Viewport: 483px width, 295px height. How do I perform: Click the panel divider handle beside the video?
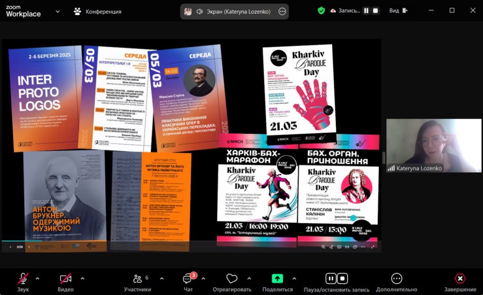pyautogui.click(x=384, y=158)
